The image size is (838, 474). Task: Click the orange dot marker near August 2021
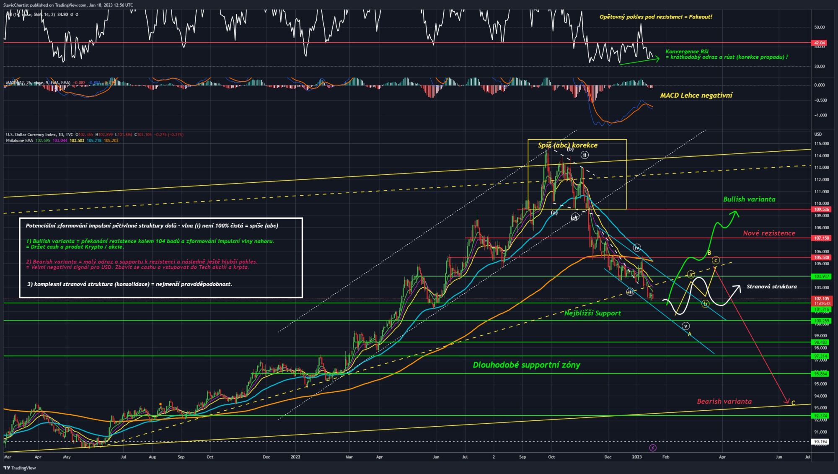coord(160,404)
